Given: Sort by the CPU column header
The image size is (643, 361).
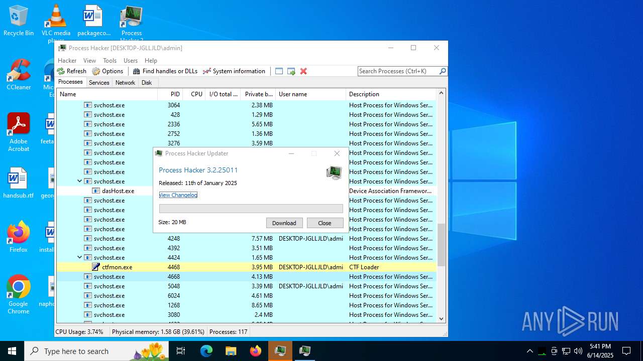Looking at the screenshot, I should point(194,94).
